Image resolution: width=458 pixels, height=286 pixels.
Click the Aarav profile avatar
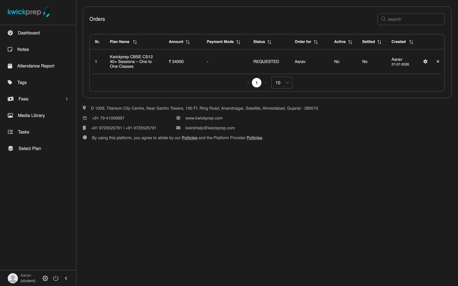coord(13,278)
